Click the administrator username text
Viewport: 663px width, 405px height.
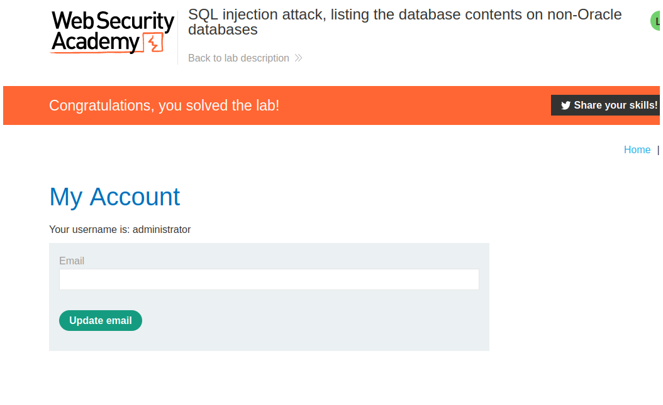(161, 230)
